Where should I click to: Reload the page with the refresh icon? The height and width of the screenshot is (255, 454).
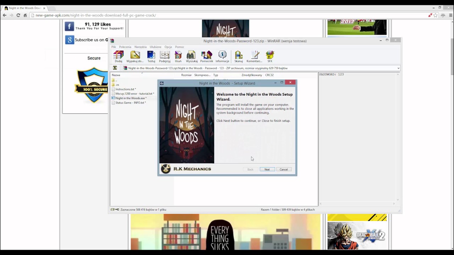click(18, 15)
